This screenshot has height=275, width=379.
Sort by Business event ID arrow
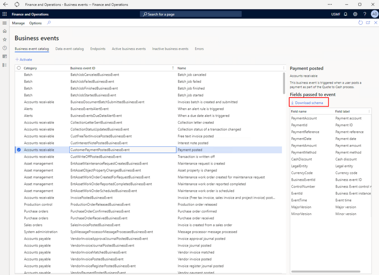(173, 68)
